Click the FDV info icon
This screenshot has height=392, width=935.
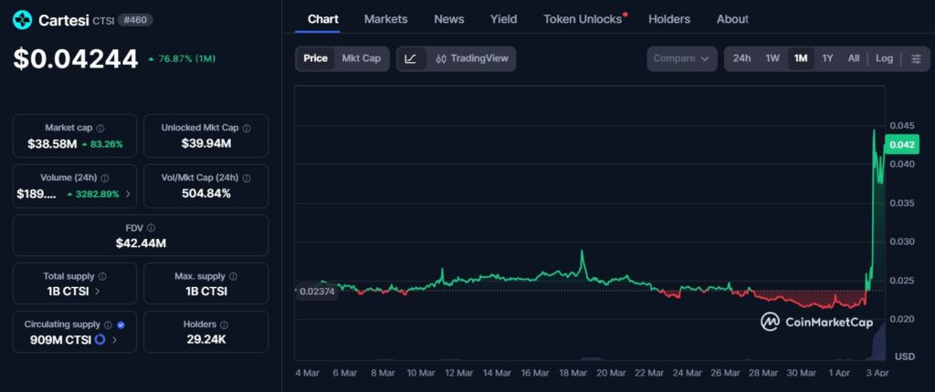[151, 228]
